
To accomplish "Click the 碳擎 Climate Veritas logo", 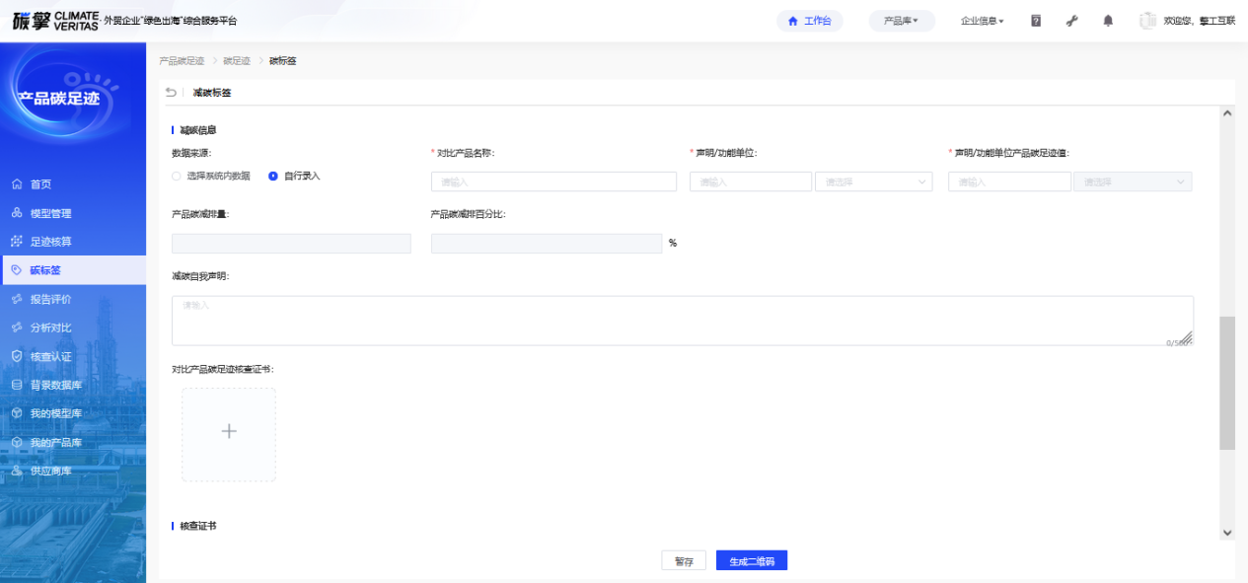I will coord(55,21).
